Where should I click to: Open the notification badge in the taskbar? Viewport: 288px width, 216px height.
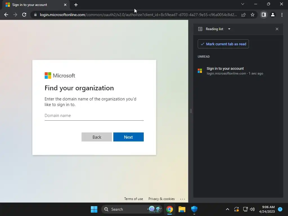coord(280,209)
